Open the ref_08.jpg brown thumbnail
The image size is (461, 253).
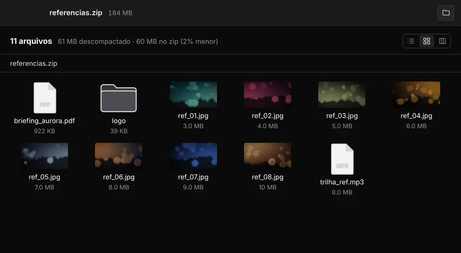tap(267, 156)
